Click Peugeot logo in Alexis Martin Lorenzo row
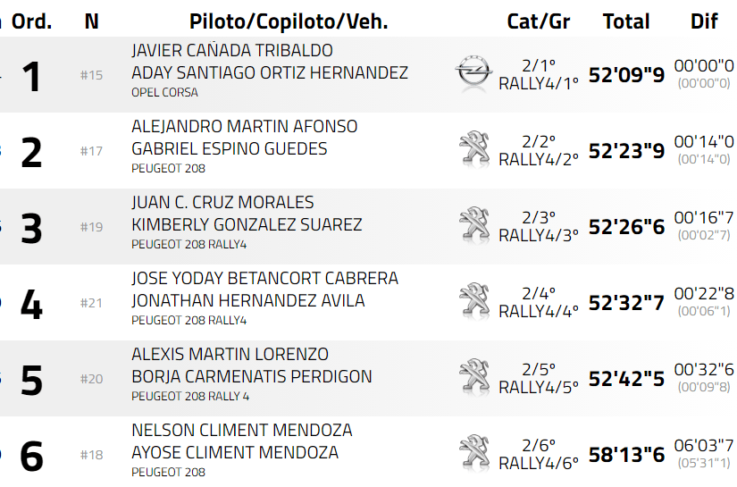 pyautogui.click(x=473, y=377)
